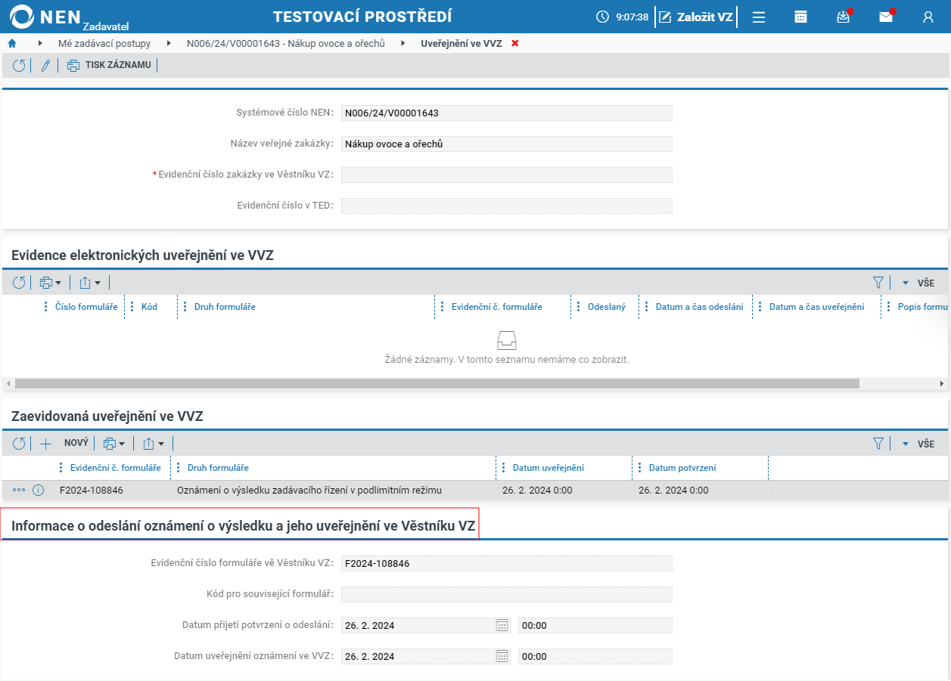Open Číslo formuláře column menu
This screenshot has height=681, width=951.
[x=45, y=307]
